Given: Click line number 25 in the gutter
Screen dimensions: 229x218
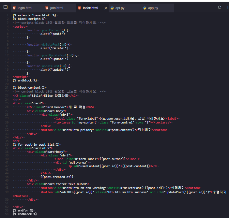Looking at the screenshot, I should click(x=7, y=103).
